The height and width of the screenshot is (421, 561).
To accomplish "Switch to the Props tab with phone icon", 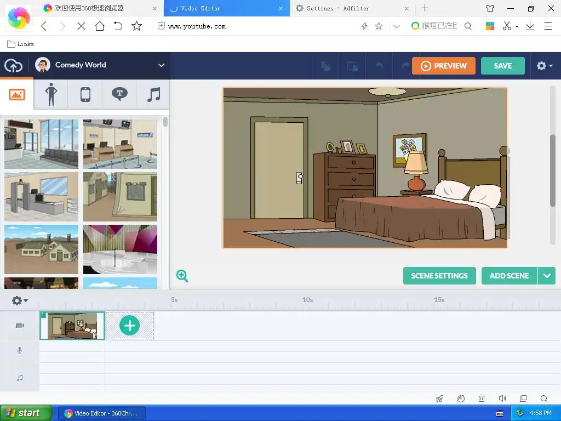I will click(x=85, y=94).
